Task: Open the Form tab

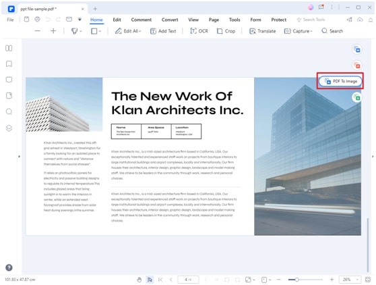Action: [x=255, y=20]
